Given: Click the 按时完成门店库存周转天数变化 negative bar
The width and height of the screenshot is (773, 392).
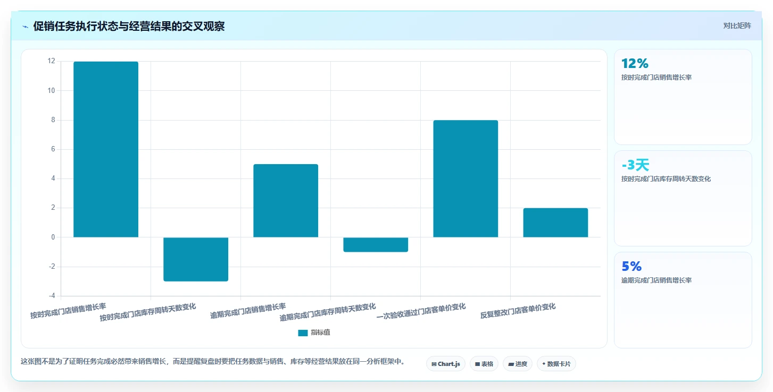Looking at the screenshot, I should coord(196,259).
